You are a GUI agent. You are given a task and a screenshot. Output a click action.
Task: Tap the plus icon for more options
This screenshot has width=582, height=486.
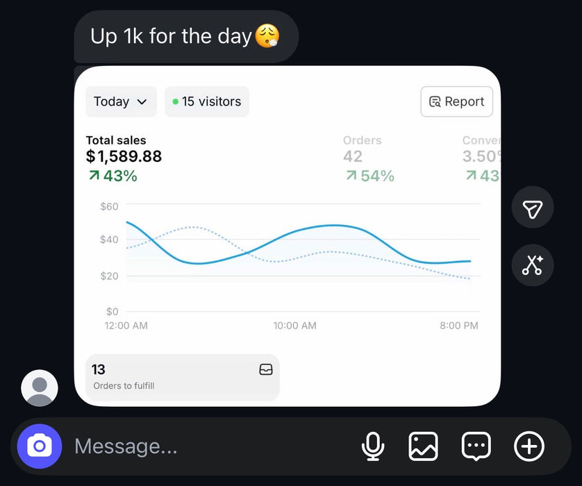coord(529,446)
